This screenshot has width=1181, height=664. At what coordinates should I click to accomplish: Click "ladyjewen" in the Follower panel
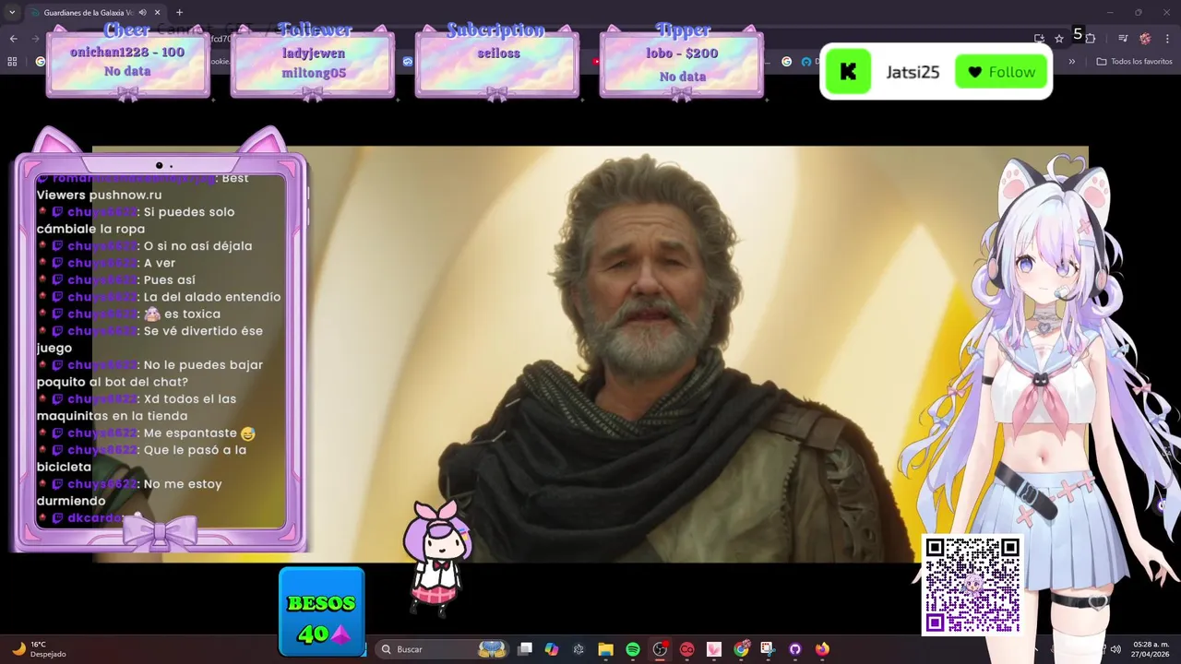(314, 53)
